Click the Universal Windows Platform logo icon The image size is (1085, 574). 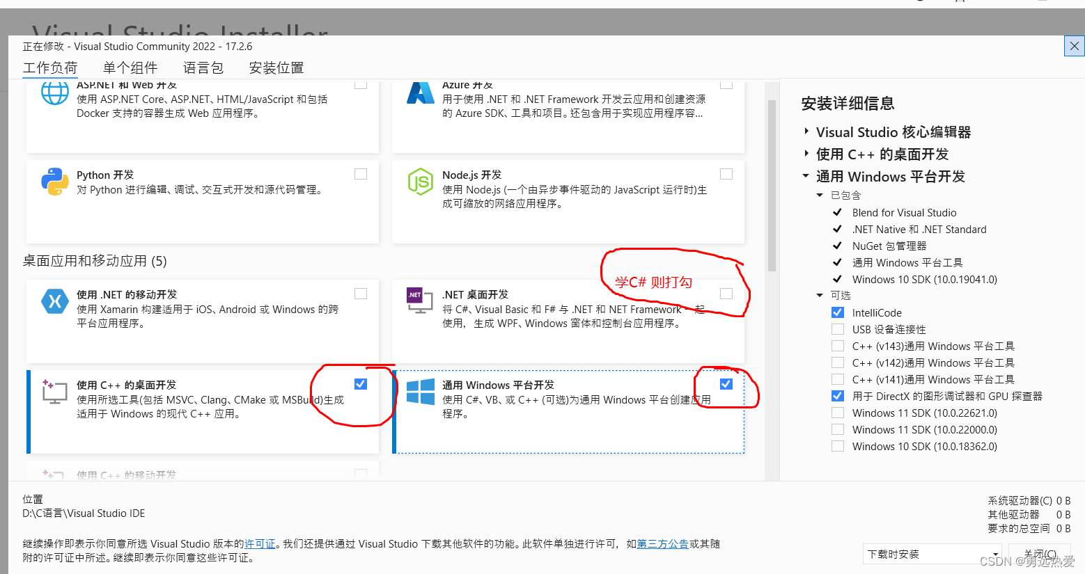(421, 392)
